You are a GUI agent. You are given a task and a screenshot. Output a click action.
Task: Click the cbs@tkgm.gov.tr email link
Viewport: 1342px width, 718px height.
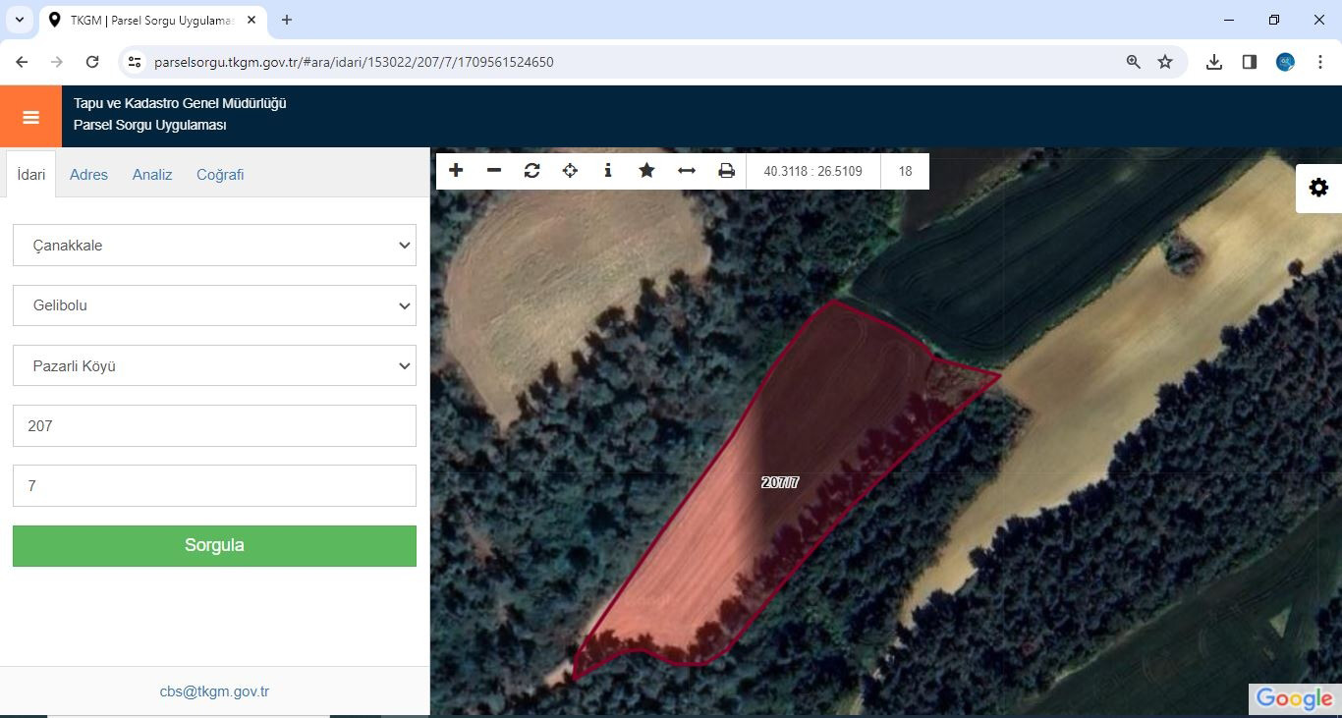214,691
